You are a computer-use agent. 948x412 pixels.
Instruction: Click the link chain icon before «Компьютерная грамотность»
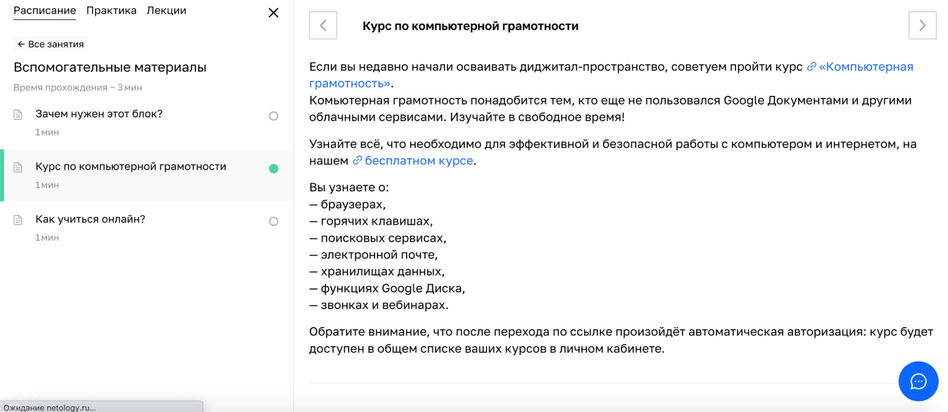click(x=811, y=67)
